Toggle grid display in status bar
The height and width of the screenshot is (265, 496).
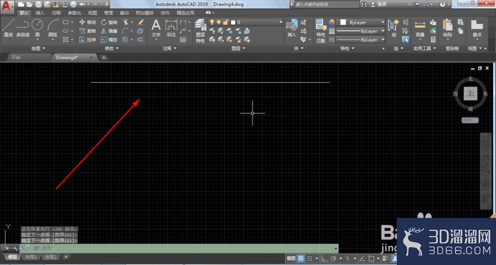(301, 259)
